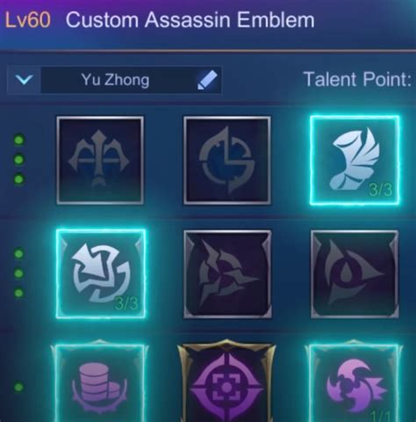Click the single green dot beside third tier
The width and height of the screenshot is (416, 422).
click(x=19, y=387)
